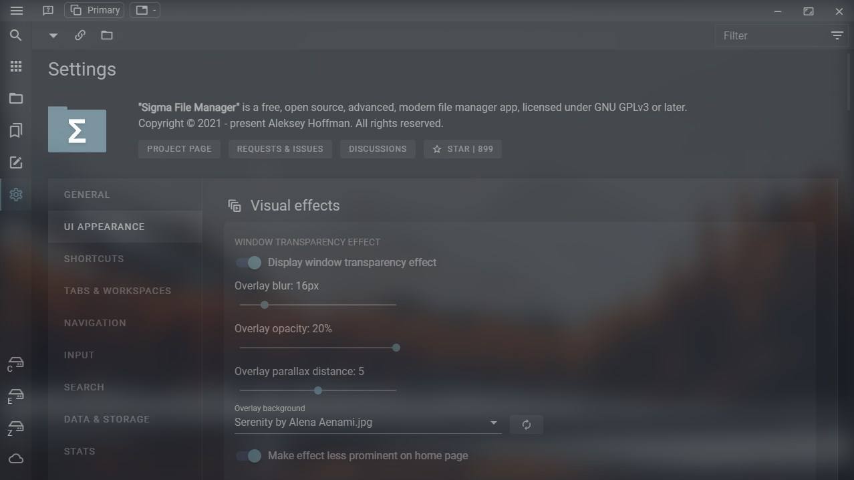Screen dimensions: 854x480
Task: Open the Overlay background dropdown
Action: [x=368, y=423]
